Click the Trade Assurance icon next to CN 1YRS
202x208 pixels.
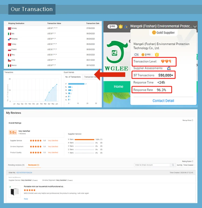pos(157,54)
